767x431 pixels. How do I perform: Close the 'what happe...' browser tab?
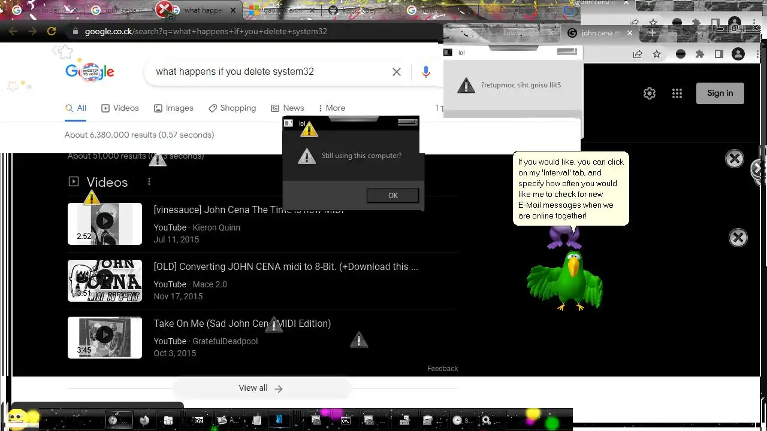point(233,10)
